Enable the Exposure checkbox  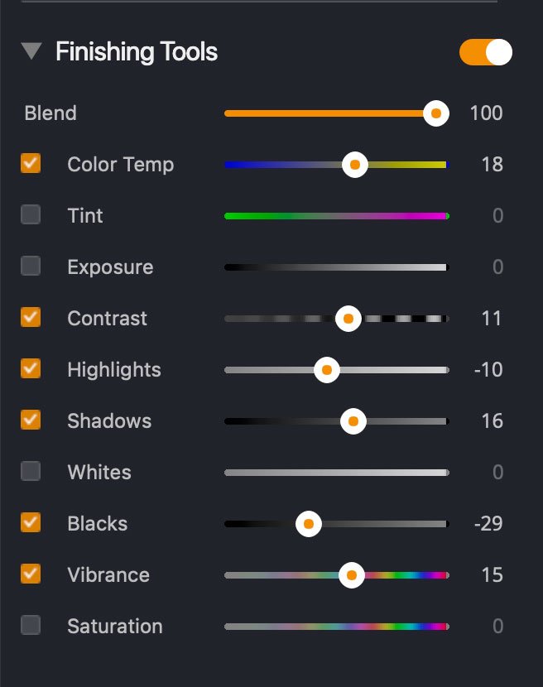point(31,267)
